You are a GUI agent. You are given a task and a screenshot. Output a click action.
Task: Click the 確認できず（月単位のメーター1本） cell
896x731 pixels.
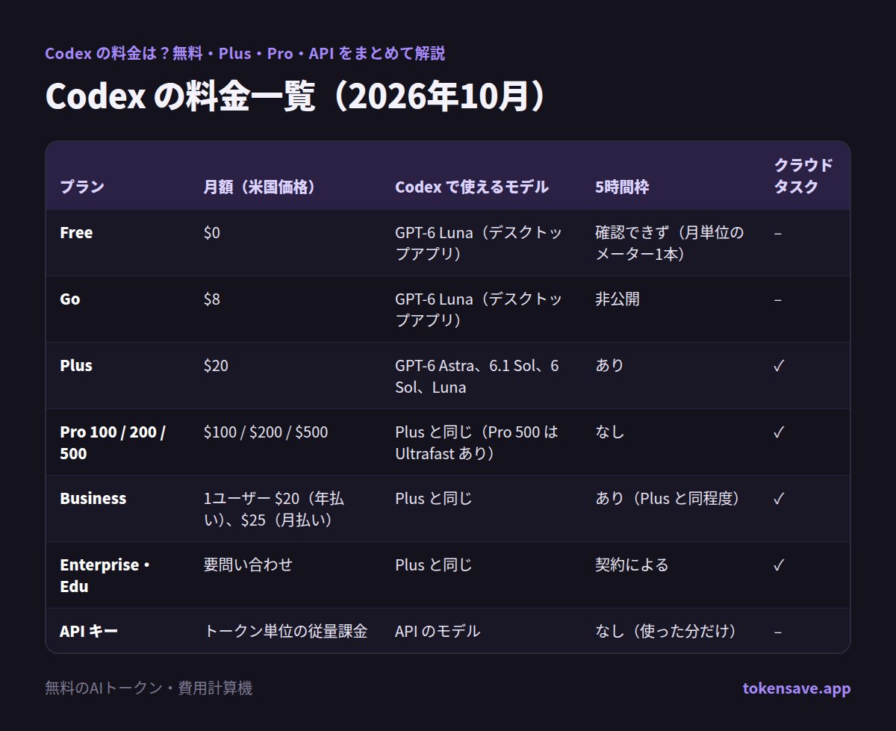pyautogui.click(x=670, y=243)
